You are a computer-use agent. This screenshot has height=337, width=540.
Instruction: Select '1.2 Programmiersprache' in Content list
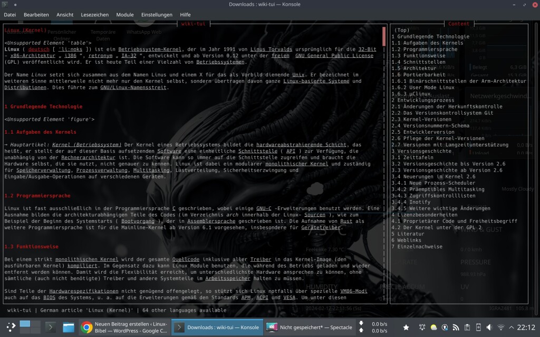point(425,49)
